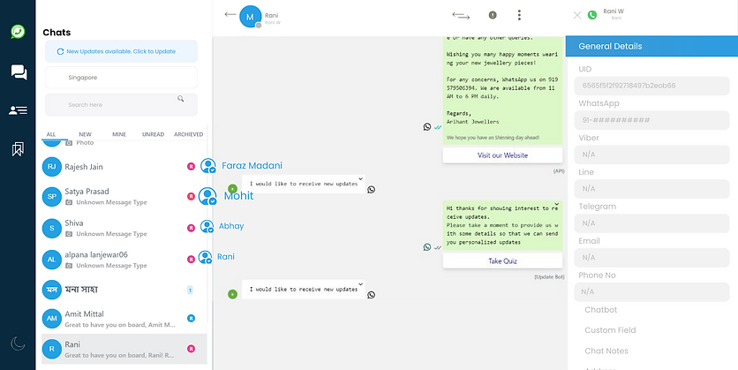Open the chat conversations sidebar icon

coord(18,72)
